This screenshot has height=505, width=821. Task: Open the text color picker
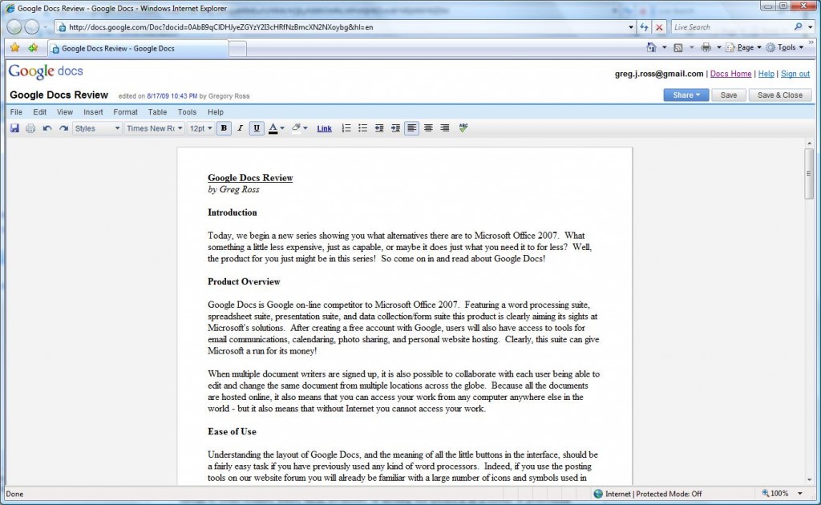pyautogui.click(x=276, y=128)
